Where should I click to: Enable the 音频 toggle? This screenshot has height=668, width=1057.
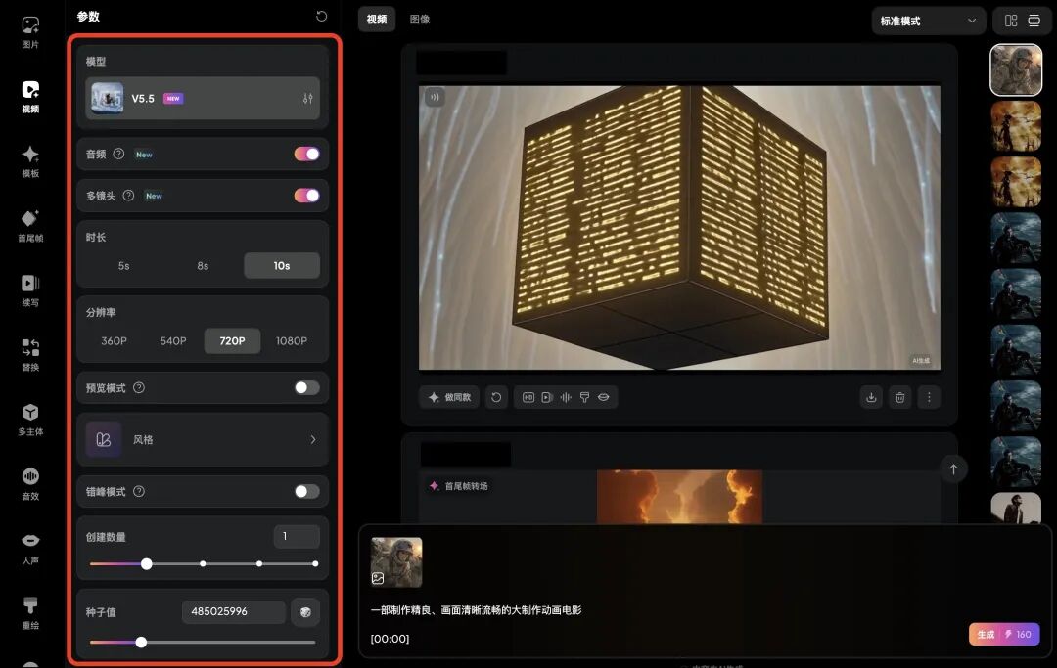(x=306, y=154)
